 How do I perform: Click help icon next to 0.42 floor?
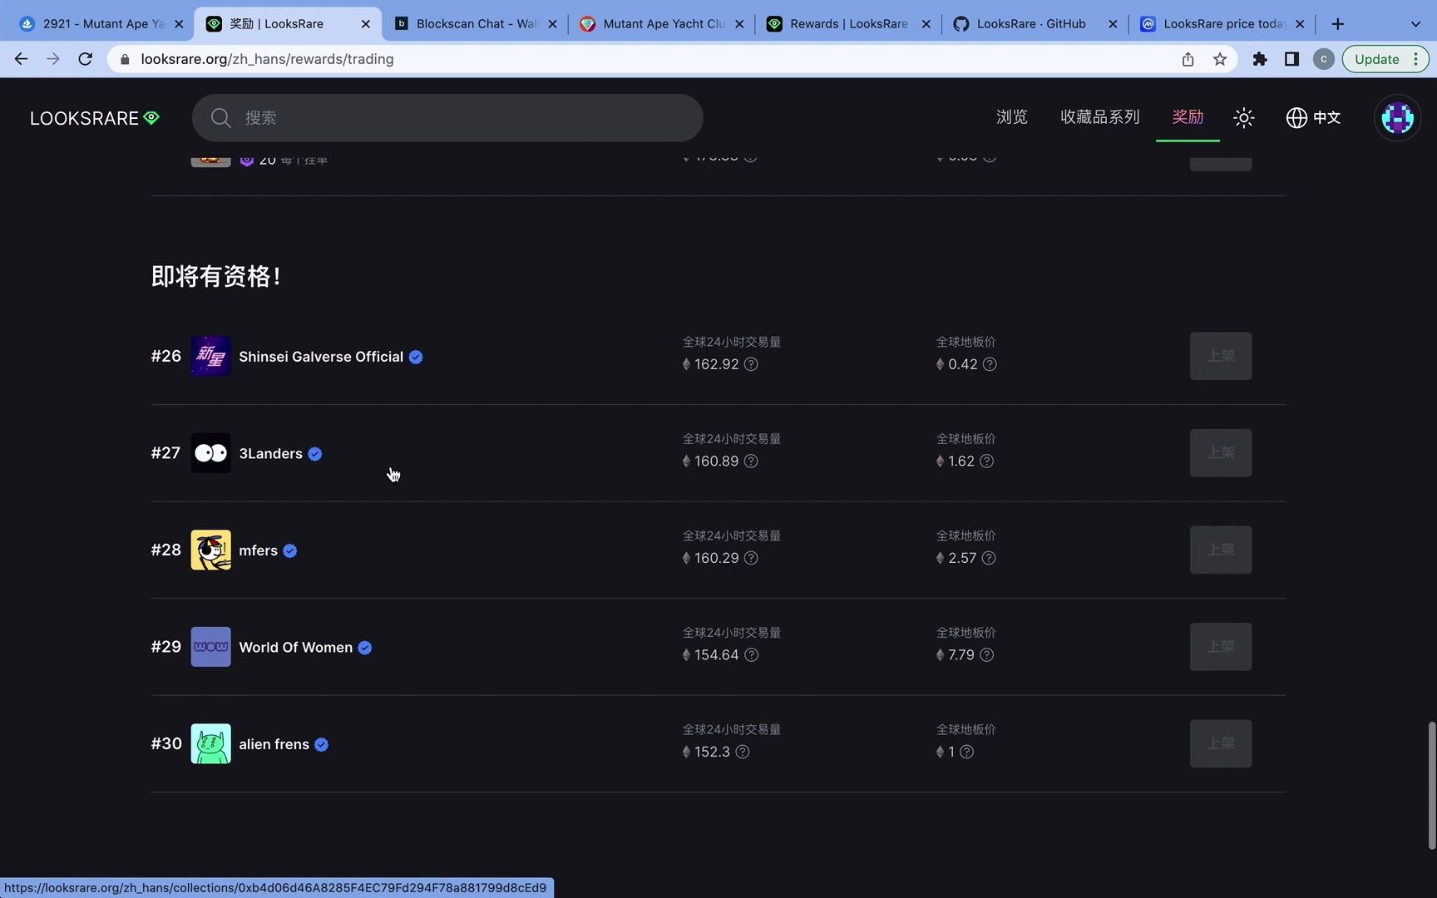(x=990, y=364)
